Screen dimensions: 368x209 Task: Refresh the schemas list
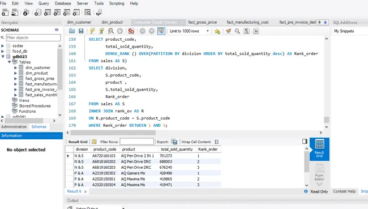(x=57, y=30)
